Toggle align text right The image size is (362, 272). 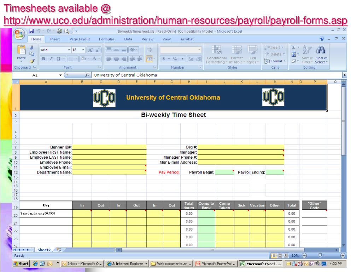[124, 59]
